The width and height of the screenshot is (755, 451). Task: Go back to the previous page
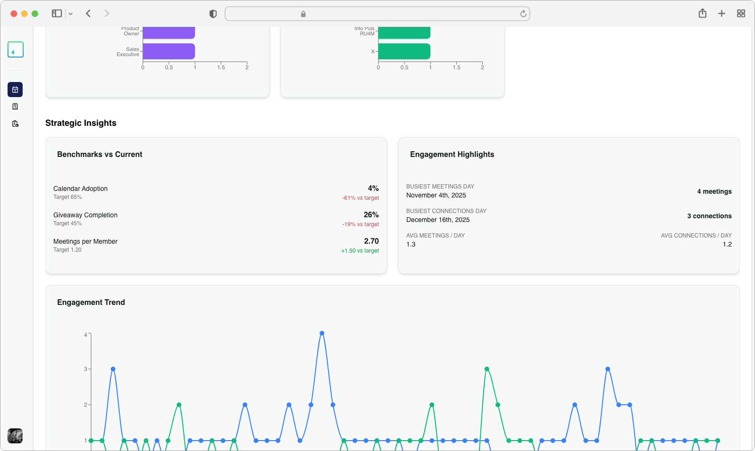pyautogui.click(x=88, y=14)
